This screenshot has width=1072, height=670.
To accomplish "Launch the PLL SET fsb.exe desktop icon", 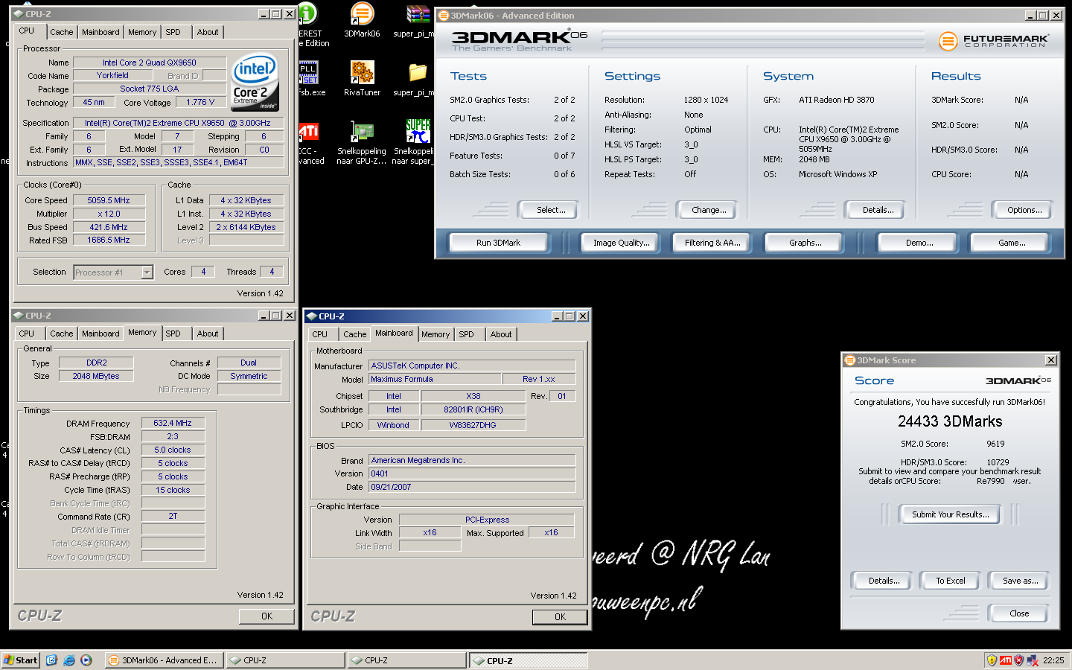I will [308, 73].
